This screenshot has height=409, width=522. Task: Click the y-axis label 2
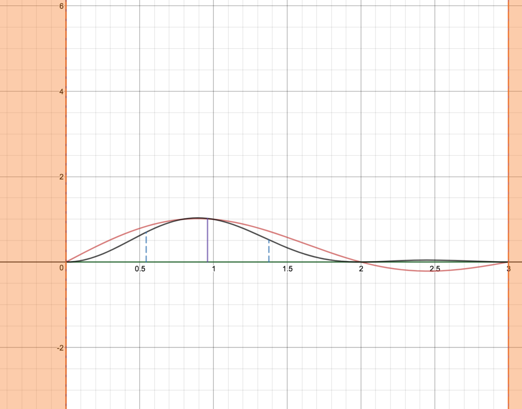61,177
